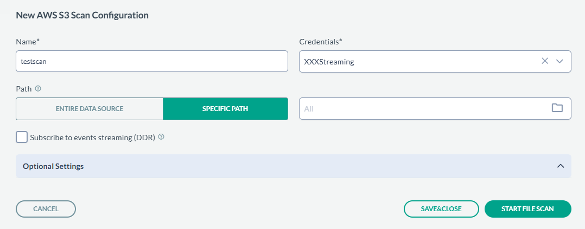Screen dimensions: 585x229
Task: Open the Credentials dropdown arrow
Action: pos(561,61)
